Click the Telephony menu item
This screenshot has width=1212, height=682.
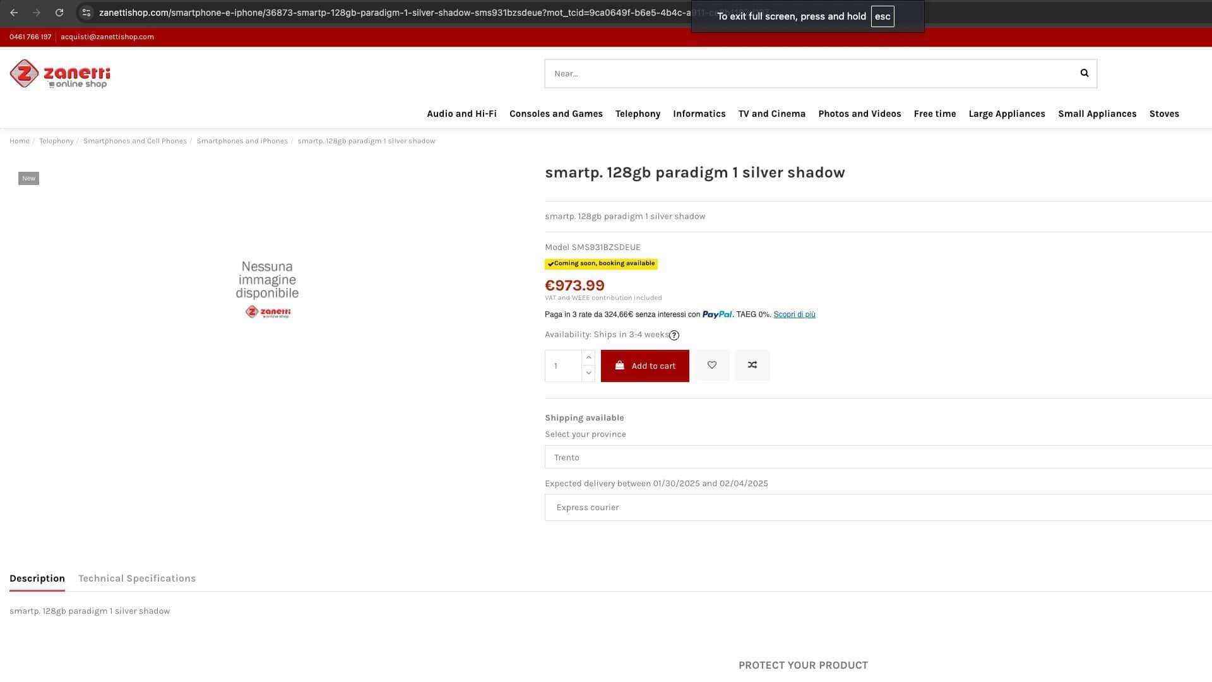point(638,114)
